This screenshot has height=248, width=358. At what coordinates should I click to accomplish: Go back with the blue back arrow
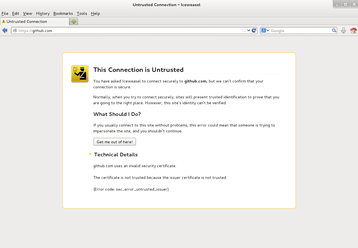pos(5,30)
